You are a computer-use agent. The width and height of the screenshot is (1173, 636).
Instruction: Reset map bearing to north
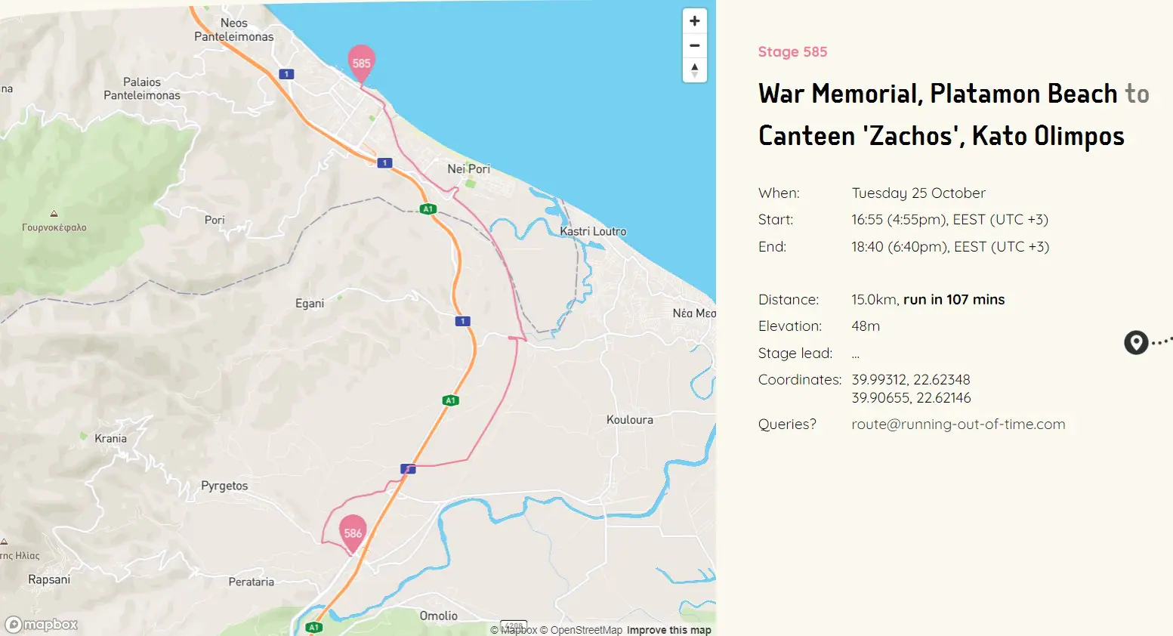coord(694,70)
